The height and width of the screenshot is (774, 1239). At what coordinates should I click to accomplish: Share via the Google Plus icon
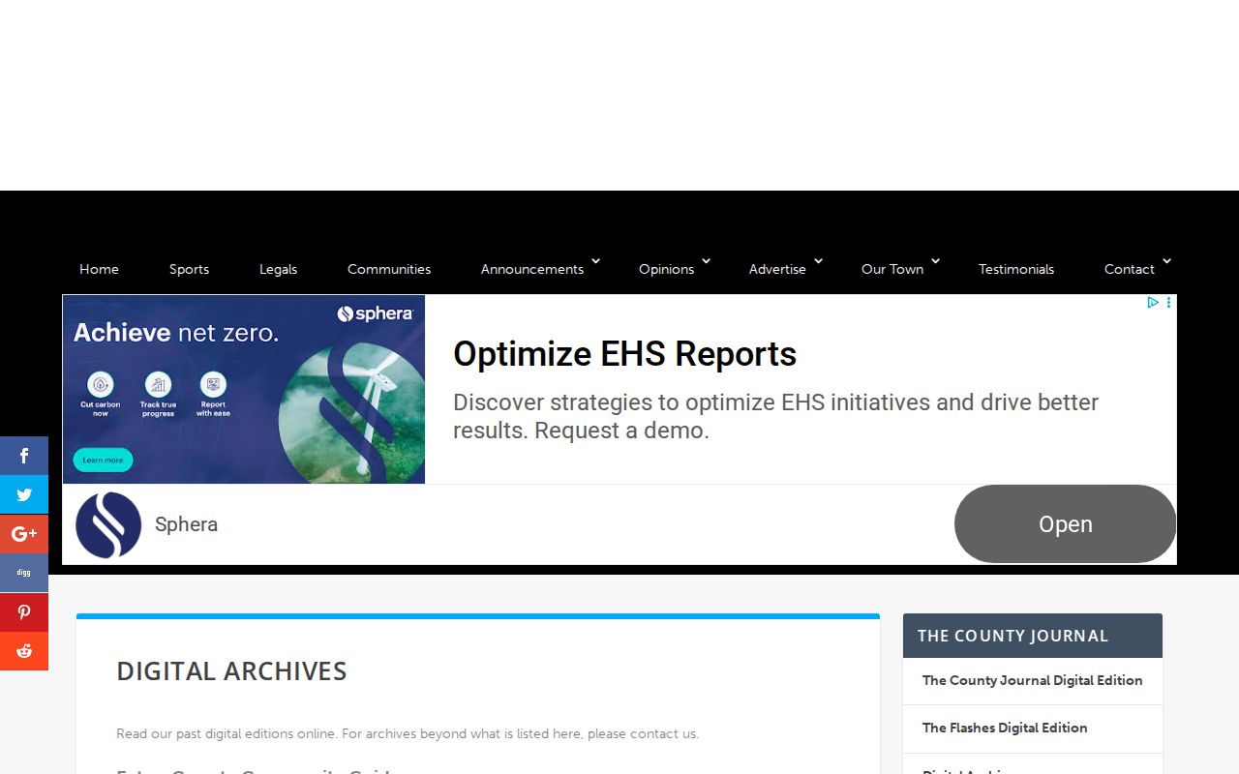pos(24,534)
